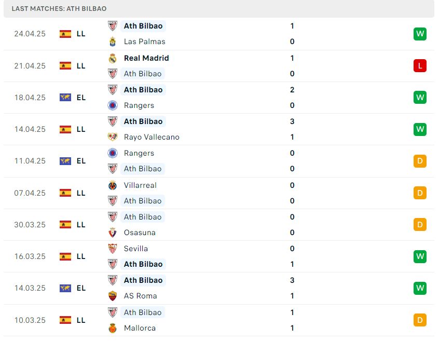Click Rangers crest in 18.04.25 match
Image resolution: width=439 pixels, height=341 pixels.
tap(113, 105)
